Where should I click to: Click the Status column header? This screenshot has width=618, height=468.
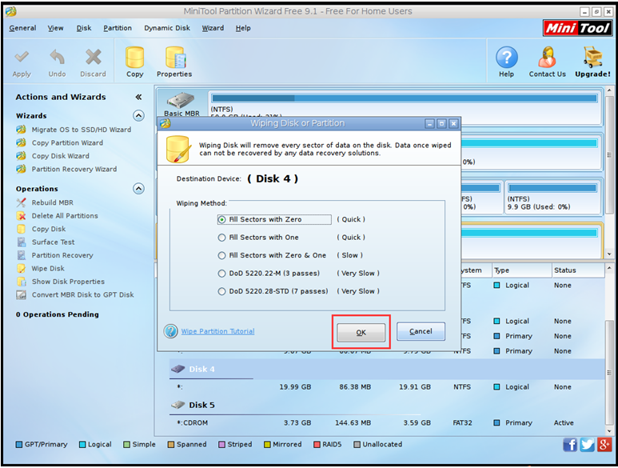578,270
